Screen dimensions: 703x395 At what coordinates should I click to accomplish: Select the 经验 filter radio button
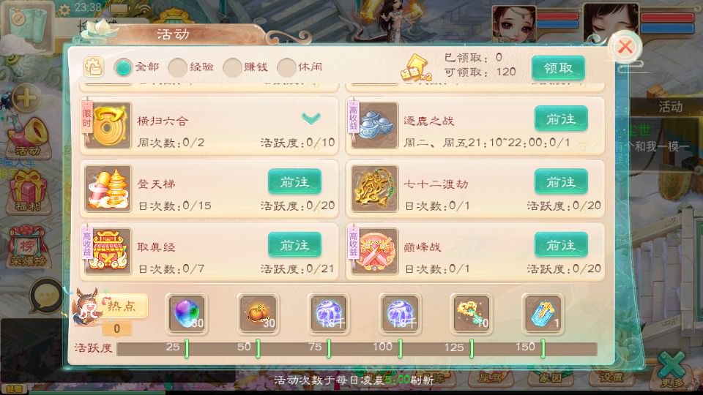(177, 67)
